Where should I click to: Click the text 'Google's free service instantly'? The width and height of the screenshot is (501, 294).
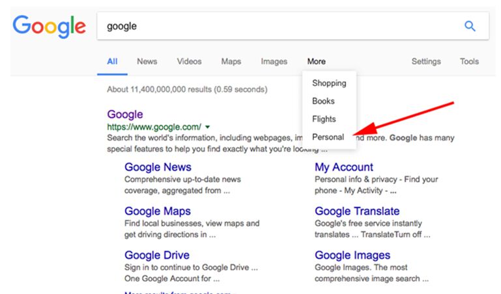coord(368,223)
